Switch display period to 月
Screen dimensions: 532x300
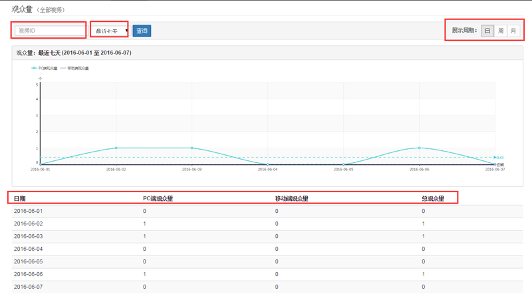513,31
